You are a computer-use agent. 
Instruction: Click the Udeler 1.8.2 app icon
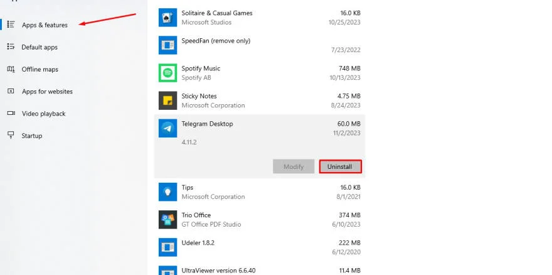pyautogui.click(x=167, y=247)
